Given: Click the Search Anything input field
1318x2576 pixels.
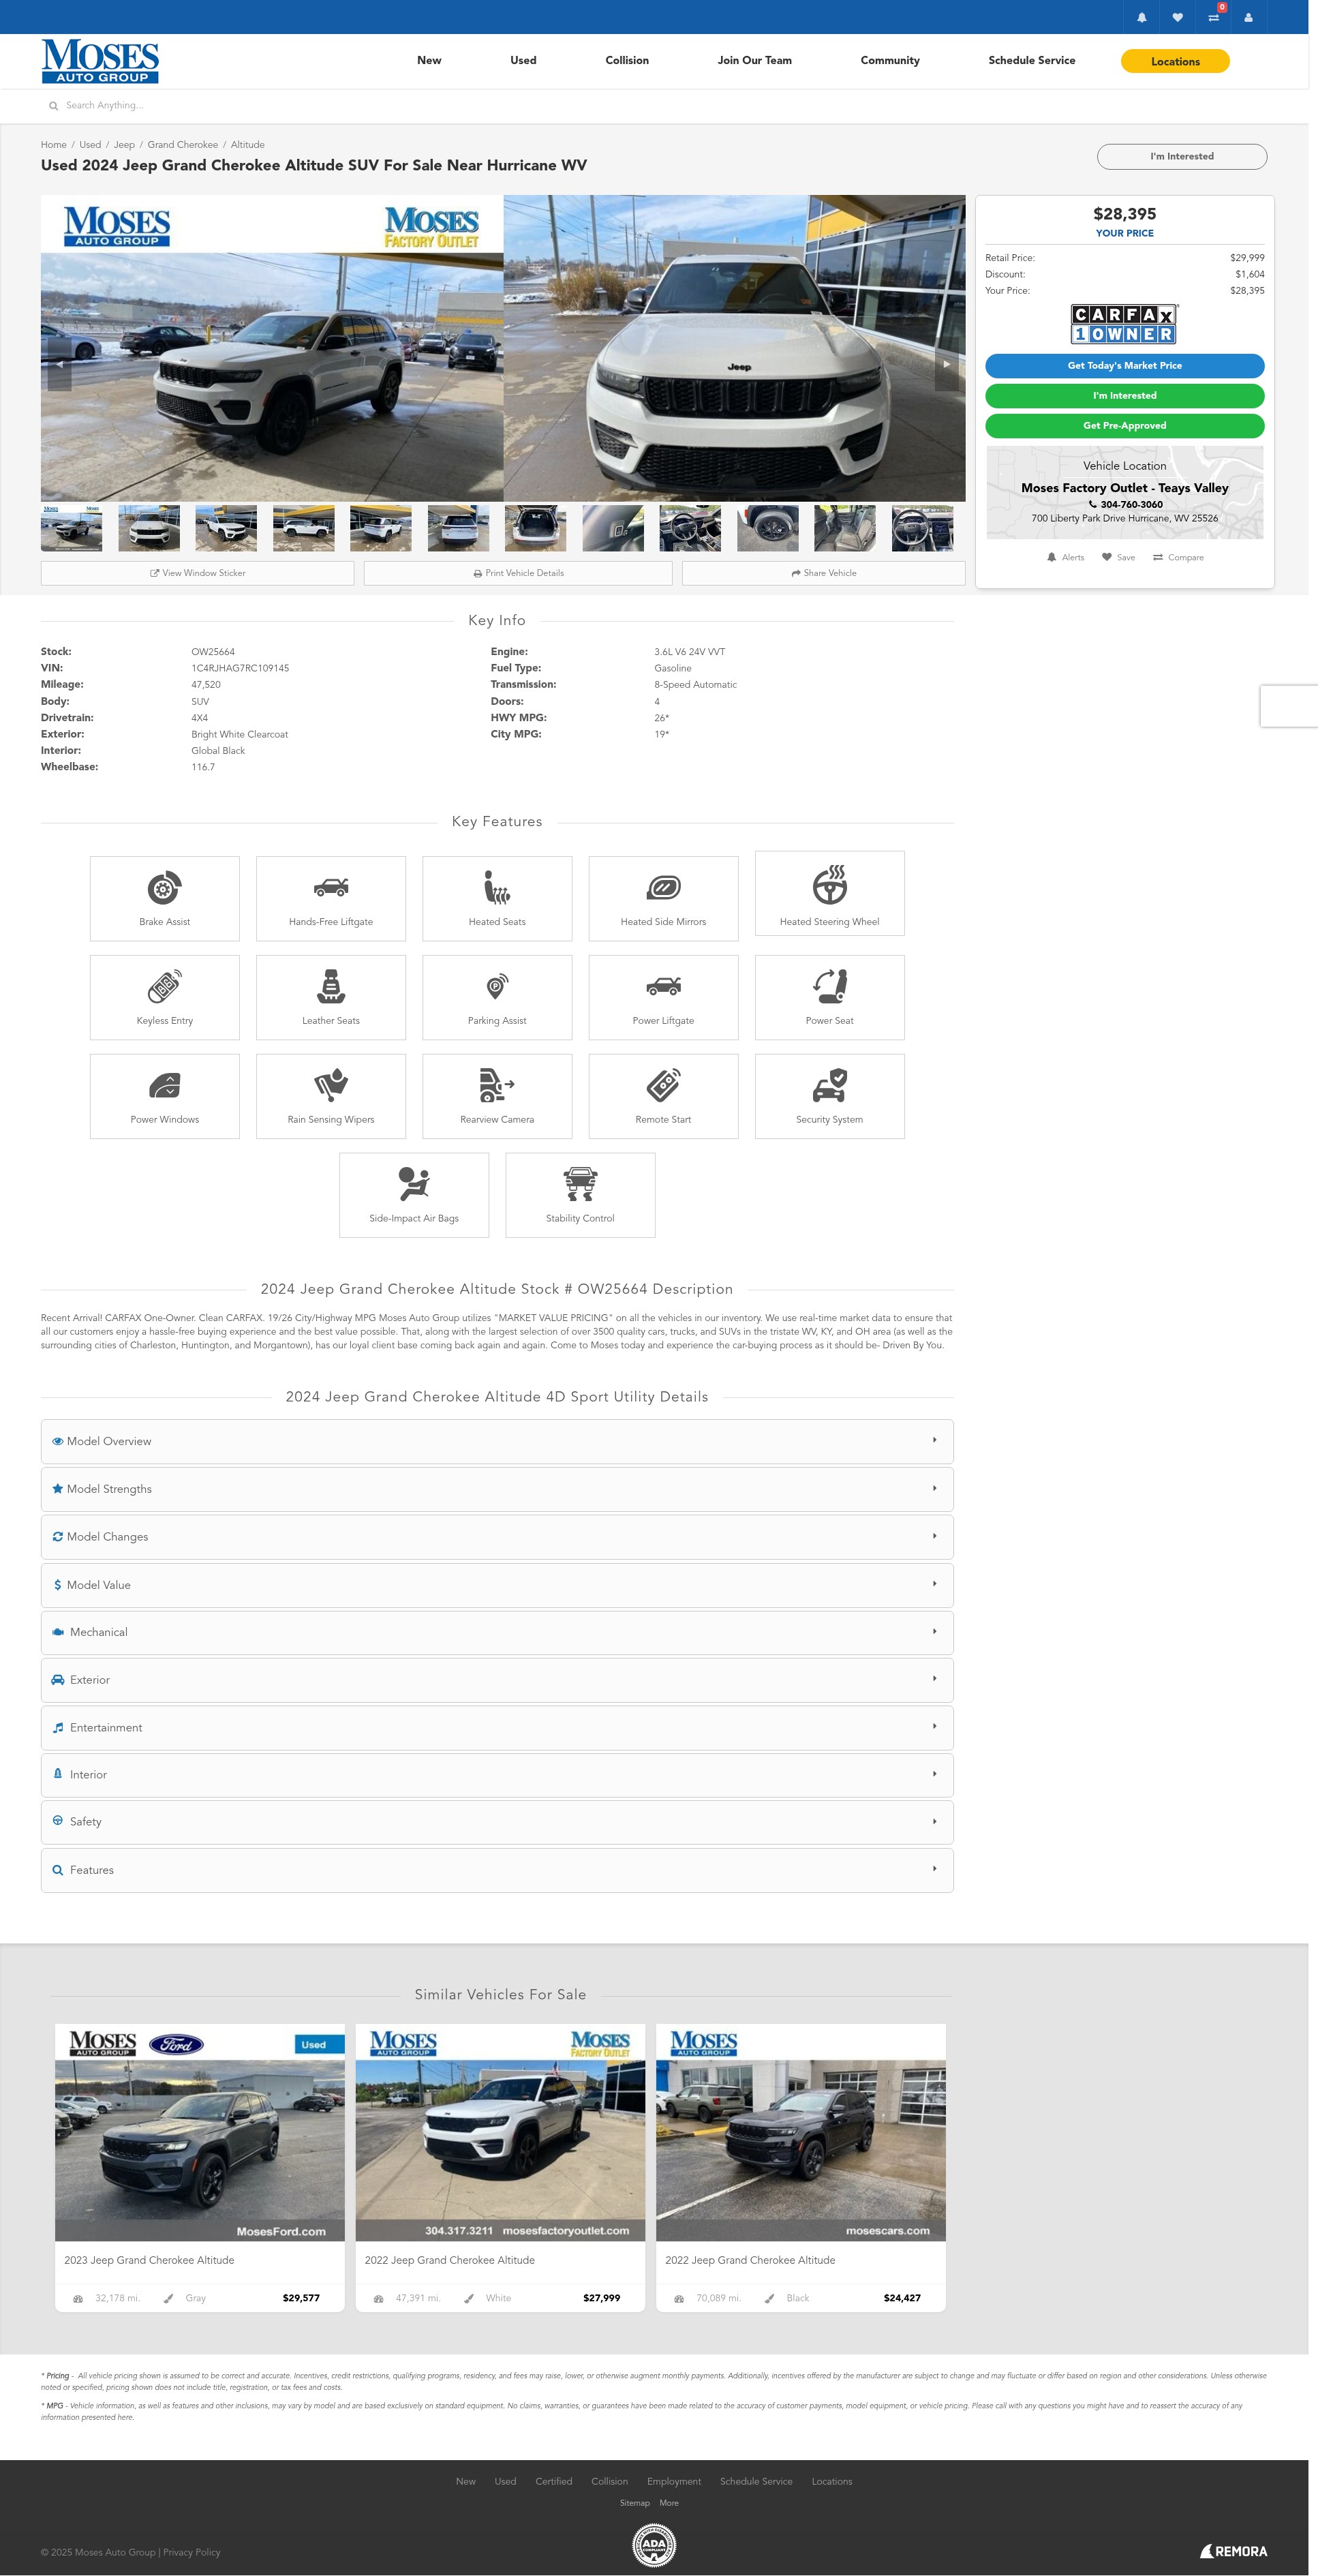Looking at the screenshot, I should coord(105,106).
